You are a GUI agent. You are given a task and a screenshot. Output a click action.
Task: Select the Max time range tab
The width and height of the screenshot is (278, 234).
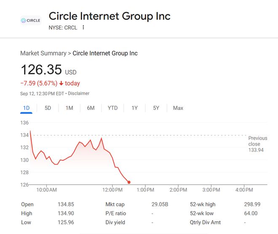178,108
